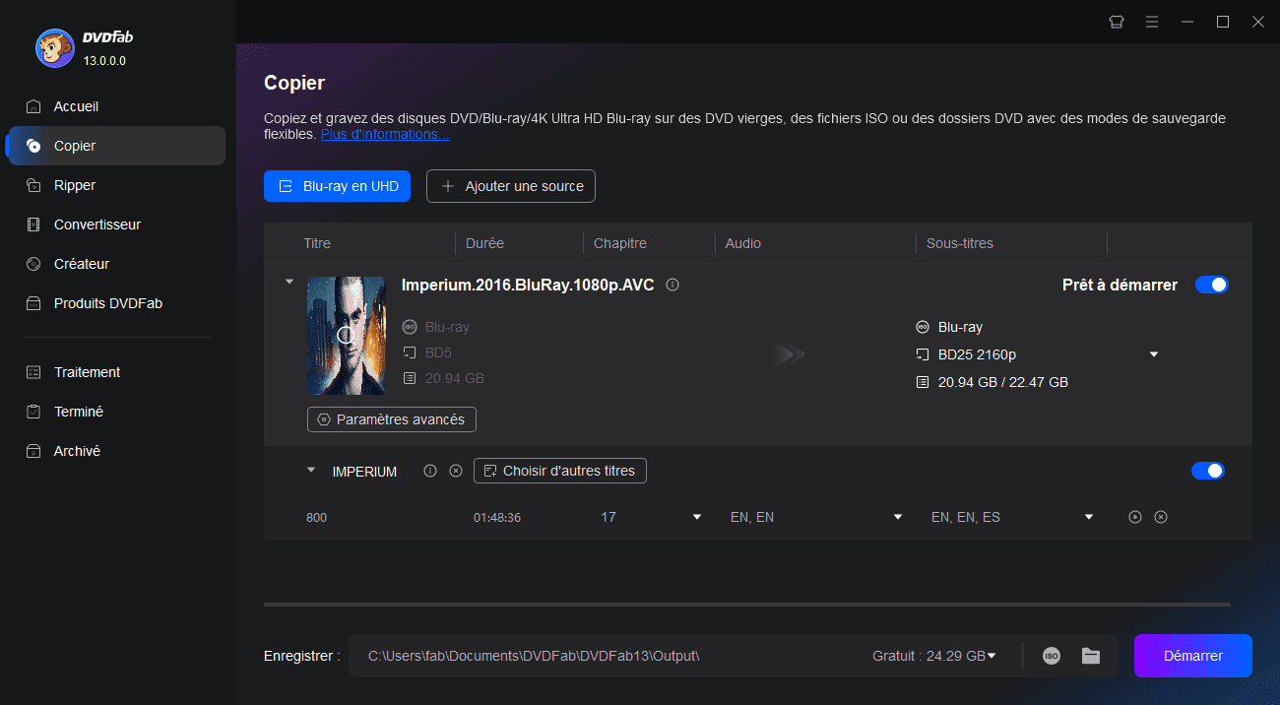The height and width of the screenshot is (705, 1280).
Task: Click the Durée column header
Action: pos(483,243)
